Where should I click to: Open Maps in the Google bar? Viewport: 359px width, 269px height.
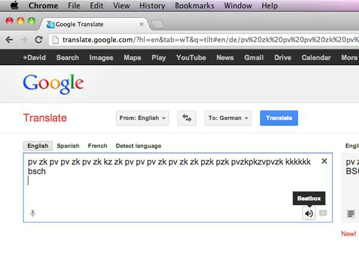(x=132, y=57)
